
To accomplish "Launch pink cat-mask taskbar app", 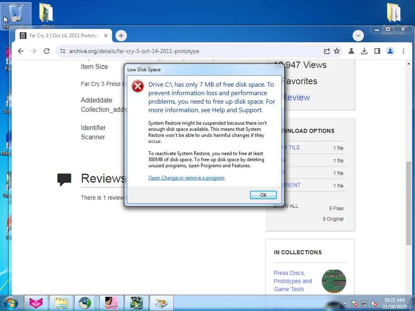I will click(x=36, y=303).
